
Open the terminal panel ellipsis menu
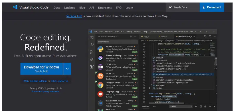(x=154, y=107)
